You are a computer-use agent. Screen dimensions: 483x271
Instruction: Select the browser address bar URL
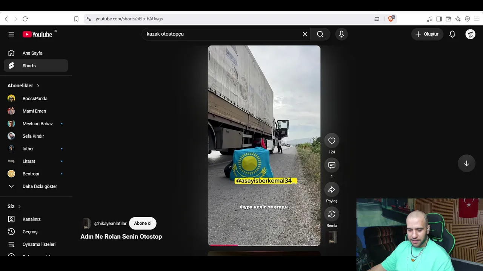[x=129, y=19]
